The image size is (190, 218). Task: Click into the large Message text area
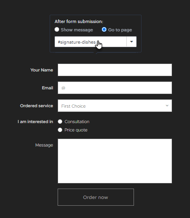(x=115, y=161)
